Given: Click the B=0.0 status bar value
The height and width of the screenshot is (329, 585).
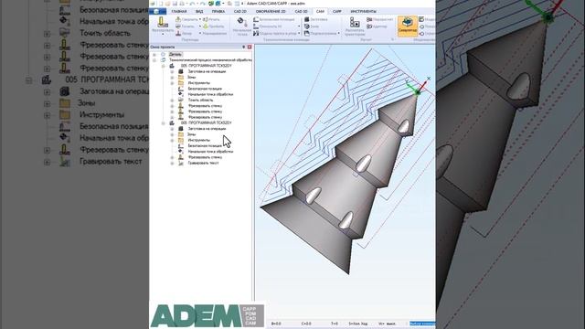Looking at the screenshot, I should pos(276,324).
